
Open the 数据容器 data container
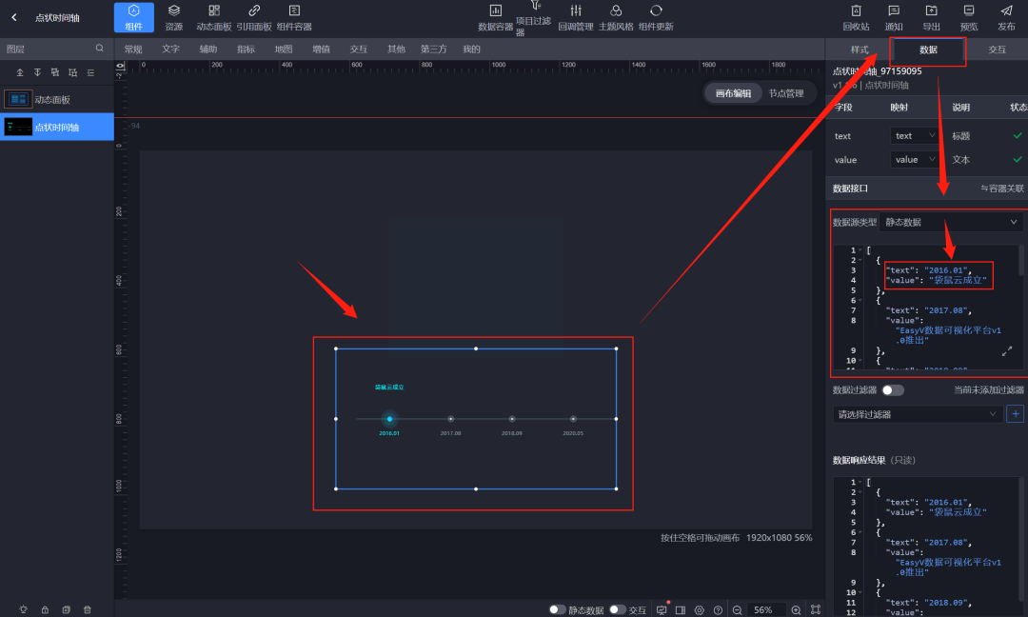(x=496, y=18)
